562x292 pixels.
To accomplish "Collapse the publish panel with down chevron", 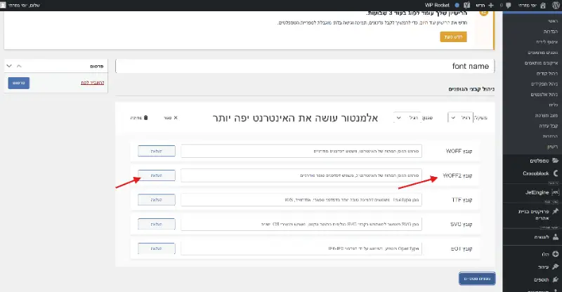I will (8, 66).
